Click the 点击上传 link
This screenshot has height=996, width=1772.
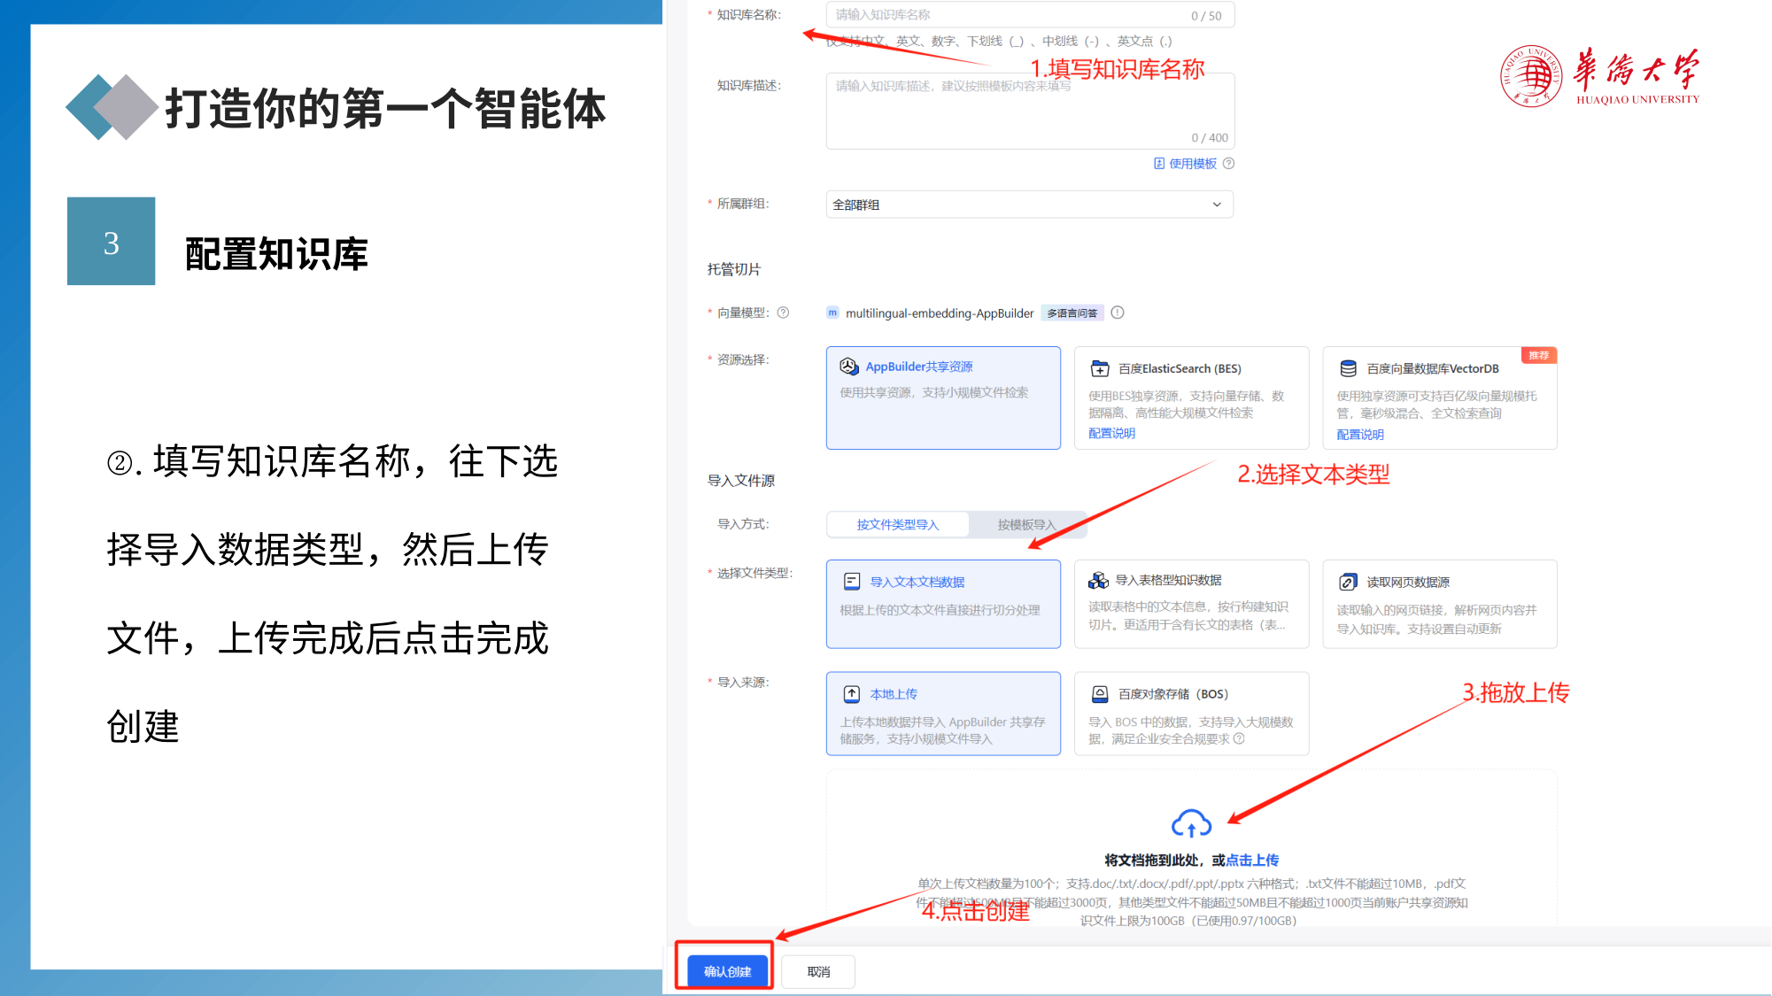[1252, 860]
